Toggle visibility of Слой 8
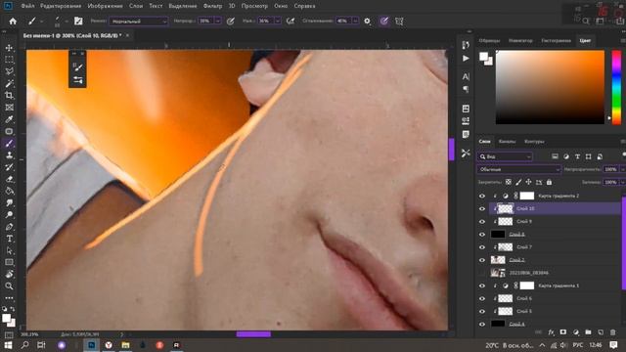626x352 pixels. (482, 235)
